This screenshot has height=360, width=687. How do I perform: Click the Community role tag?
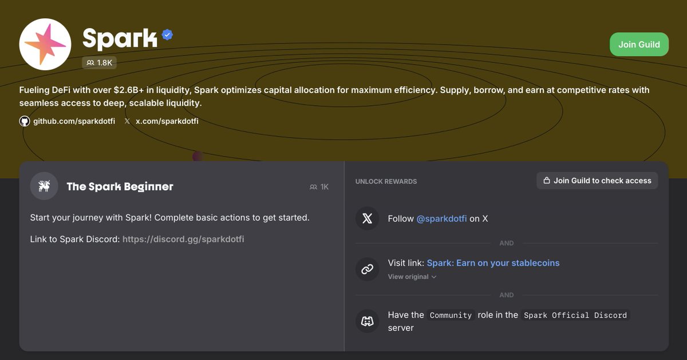click(451, 315)
